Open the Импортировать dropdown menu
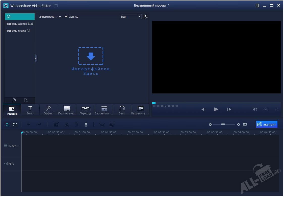Image resolution: width=284 pixels, height=197 pixels. [x=50, y=17]
